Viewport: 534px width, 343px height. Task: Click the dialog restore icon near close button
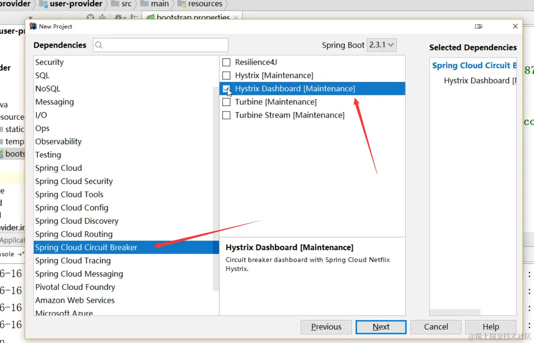(x=478, y=26)
